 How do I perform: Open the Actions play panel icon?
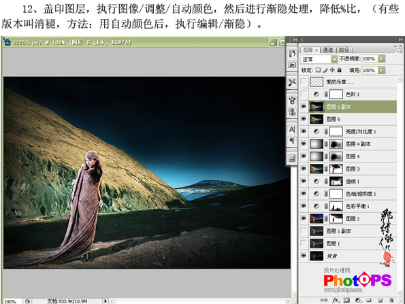point(292,65)
